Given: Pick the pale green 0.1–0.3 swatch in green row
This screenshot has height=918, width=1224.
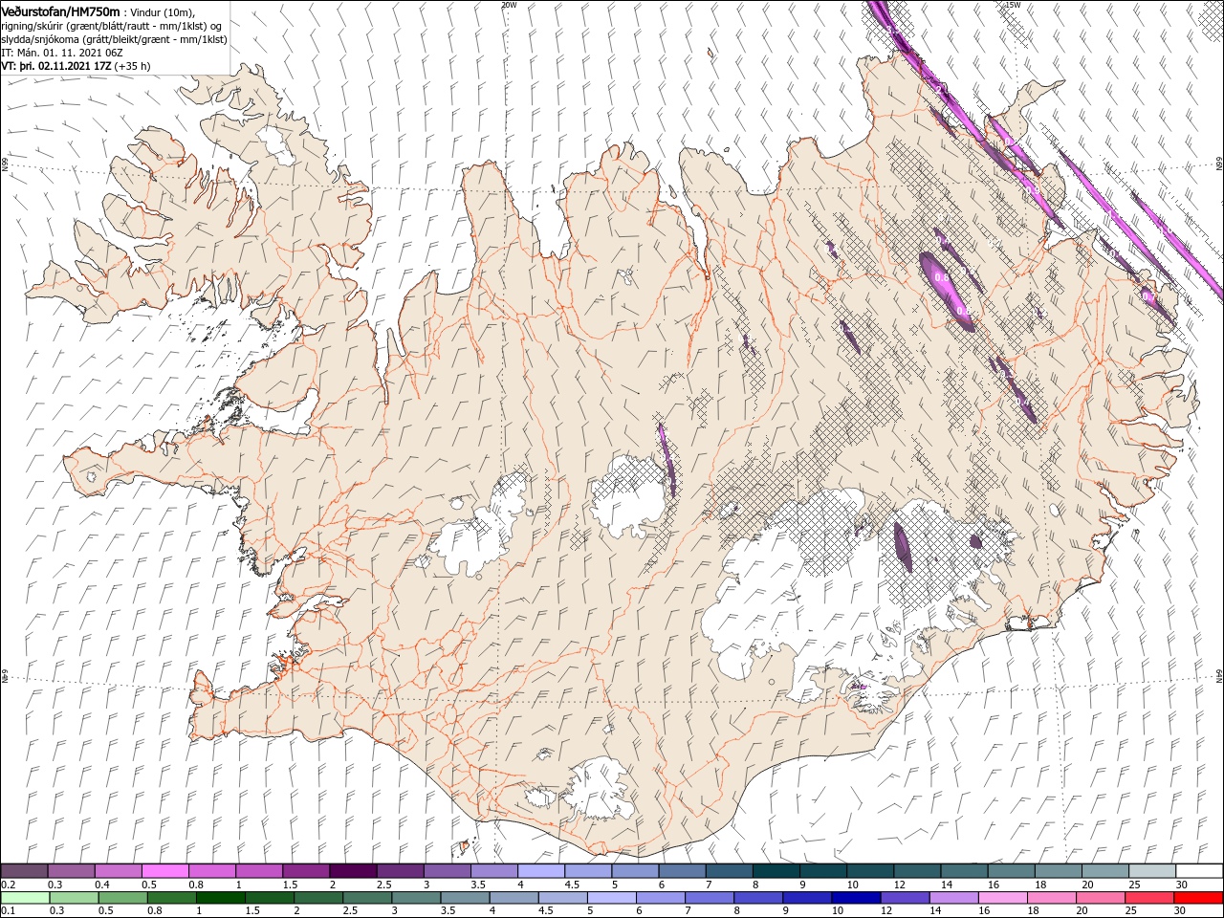Looking at the screenshot, I should click(25, 898).
